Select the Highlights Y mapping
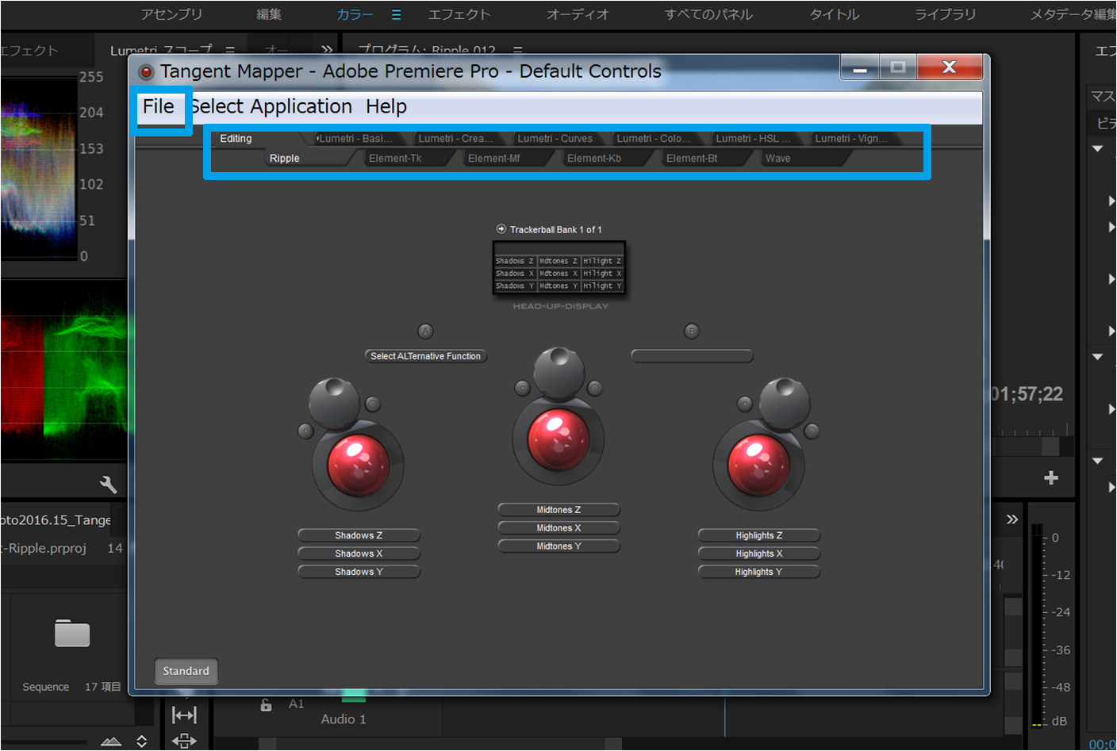 pyautogui.click(x=758, y=572)
